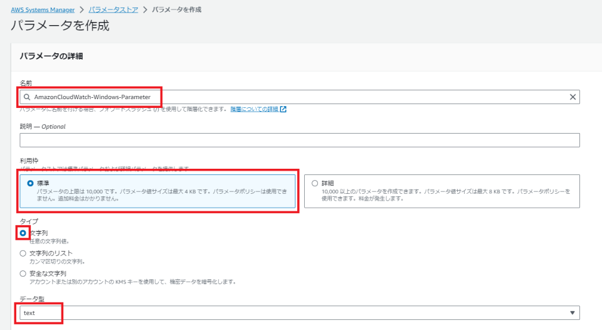Select the 詳細 tier radio button
The image size is (602, 330).
coord(315,183)
